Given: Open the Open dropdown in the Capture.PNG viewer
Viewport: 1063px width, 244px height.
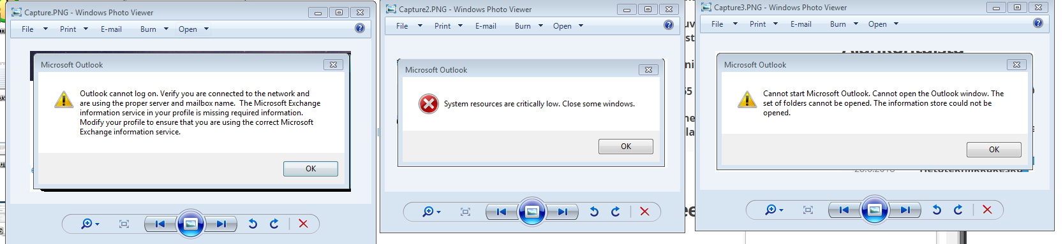Looking at the screenshot, I should tap(194, 29).
